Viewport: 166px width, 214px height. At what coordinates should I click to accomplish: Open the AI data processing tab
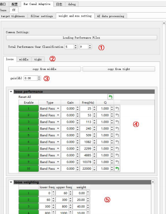click(x=111, y=16)
